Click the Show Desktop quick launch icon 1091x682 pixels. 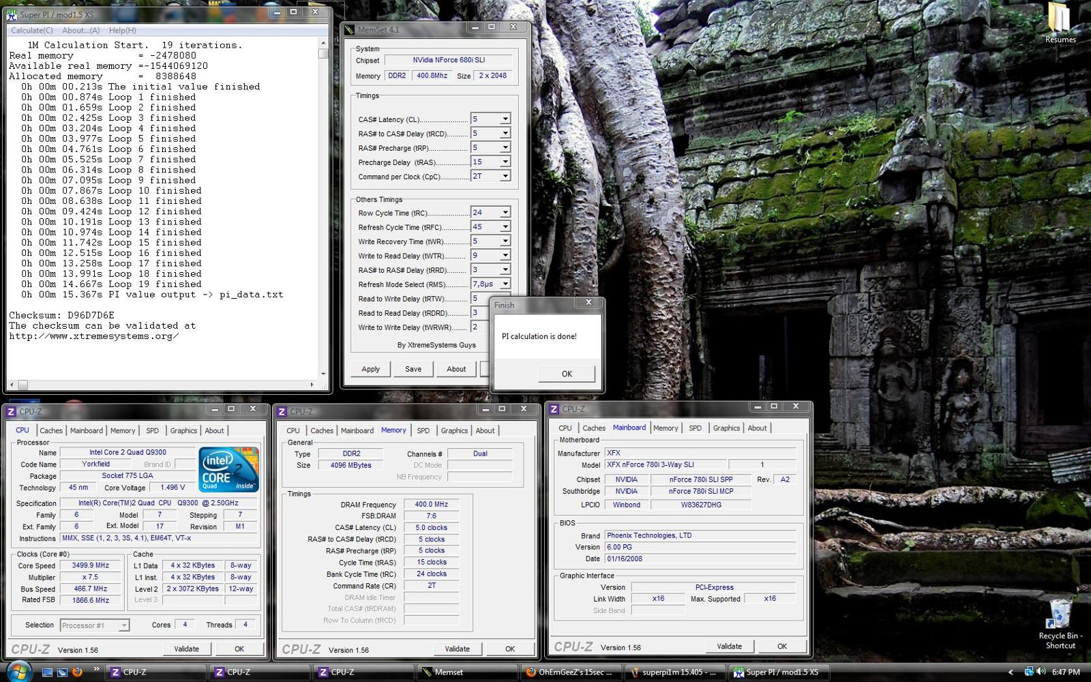pyautogui.click(x=48, y=672)
